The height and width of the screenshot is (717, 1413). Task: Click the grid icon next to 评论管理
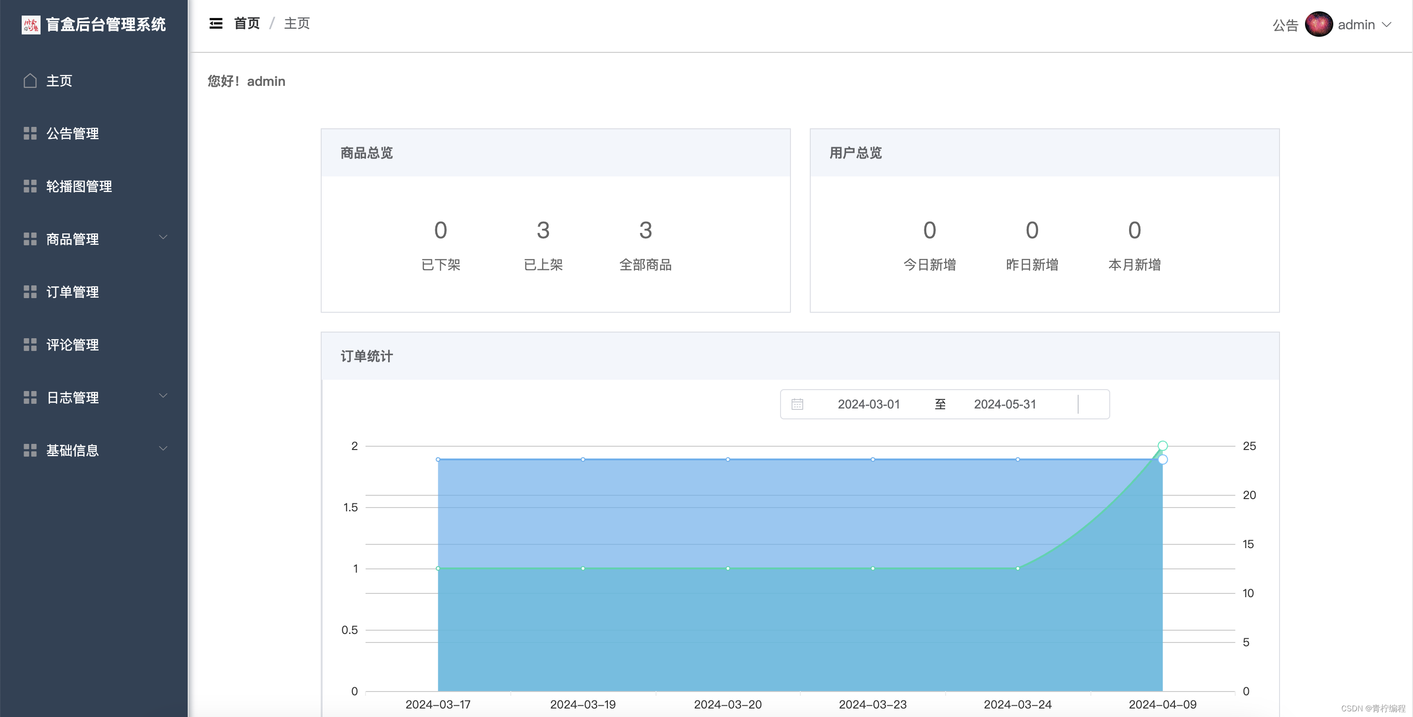click(30, 344)
